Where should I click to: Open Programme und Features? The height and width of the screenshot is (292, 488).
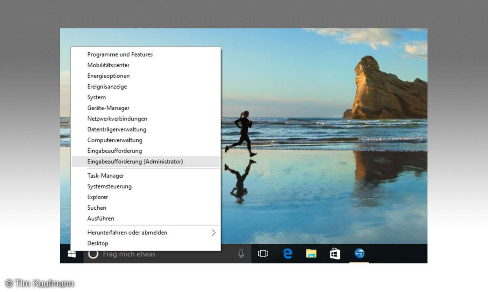[146, 54]
